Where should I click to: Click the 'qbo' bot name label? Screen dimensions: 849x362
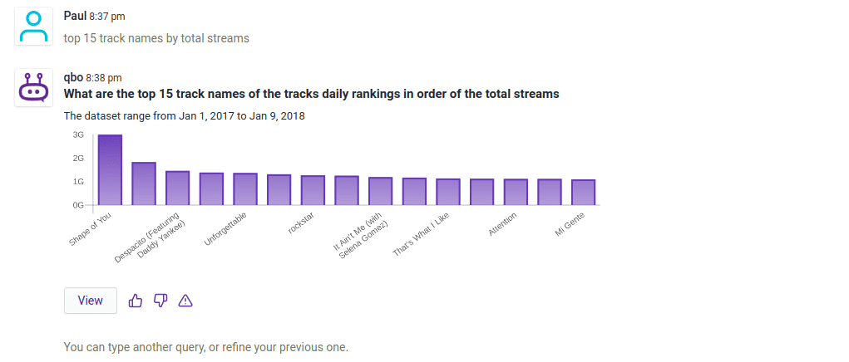click(73, 77)
